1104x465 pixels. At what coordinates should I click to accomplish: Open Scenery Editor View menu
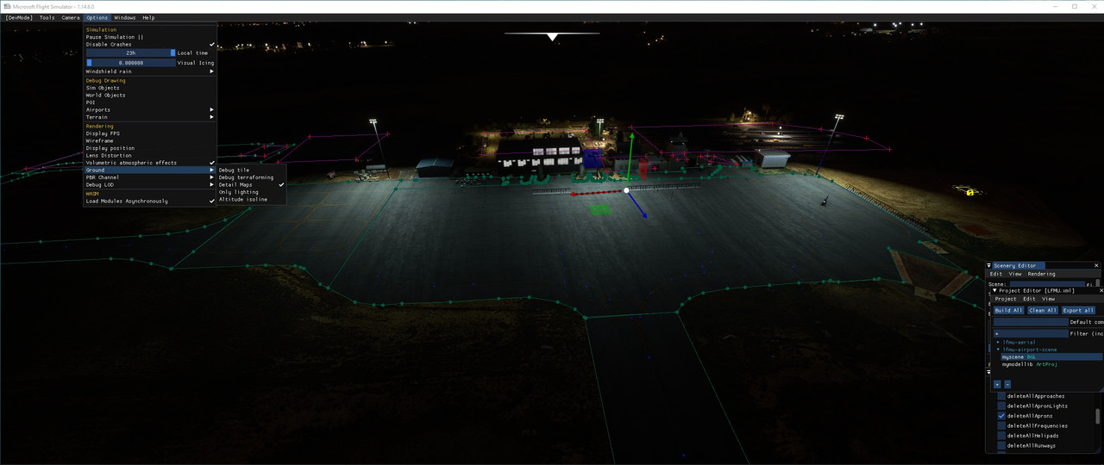(1015, 274)
